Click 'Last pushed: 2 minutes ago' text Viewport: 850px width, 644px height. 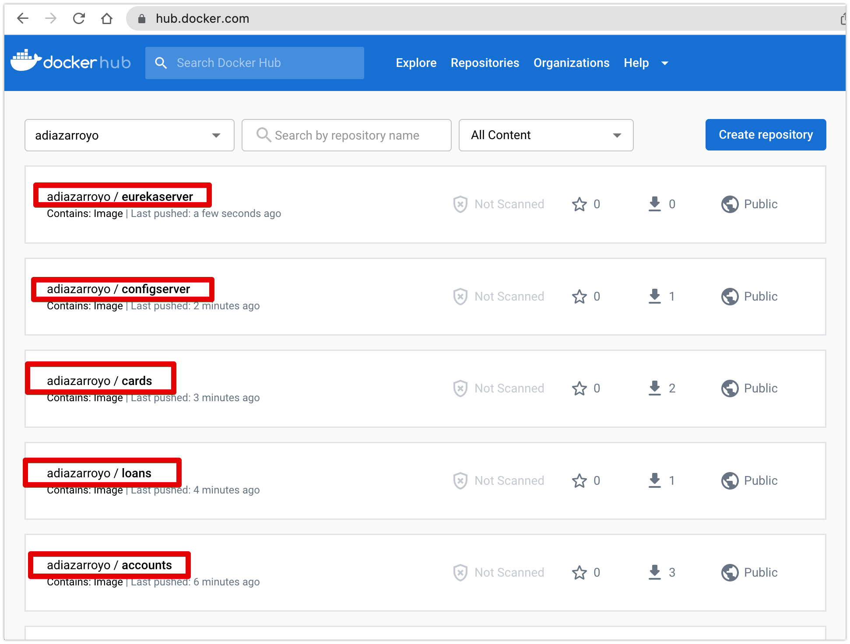(x=195, y=306)
